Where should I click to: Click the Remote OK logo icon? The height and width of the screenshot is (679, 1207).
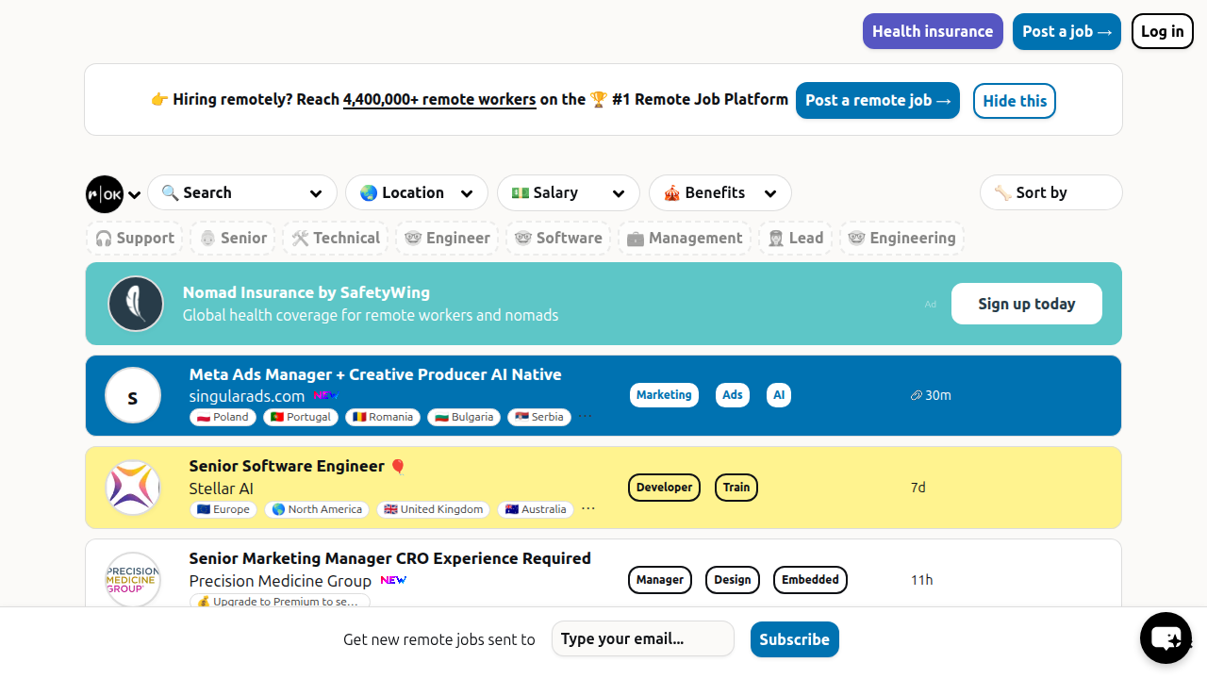tap(105, 194)
